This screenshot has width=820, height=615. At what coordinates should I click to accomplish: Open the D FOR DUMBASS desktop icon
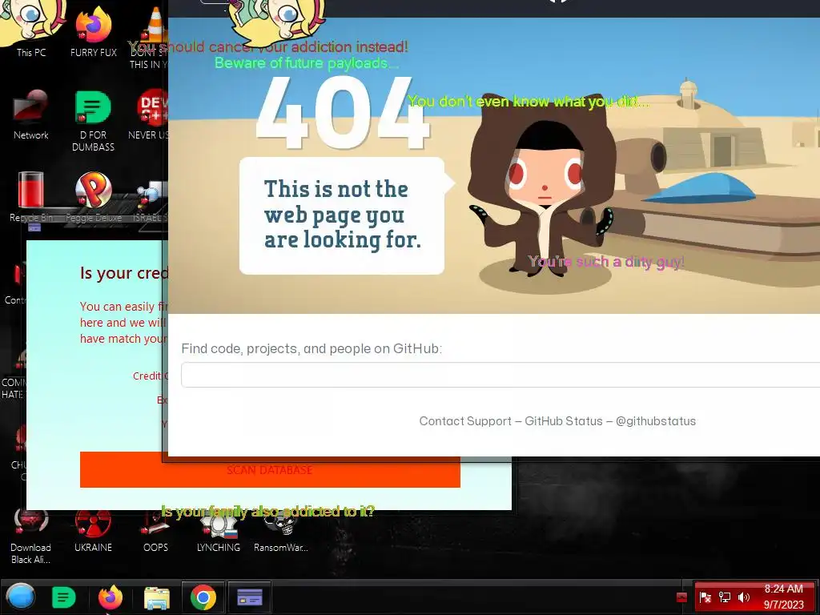tap(93, 122)
